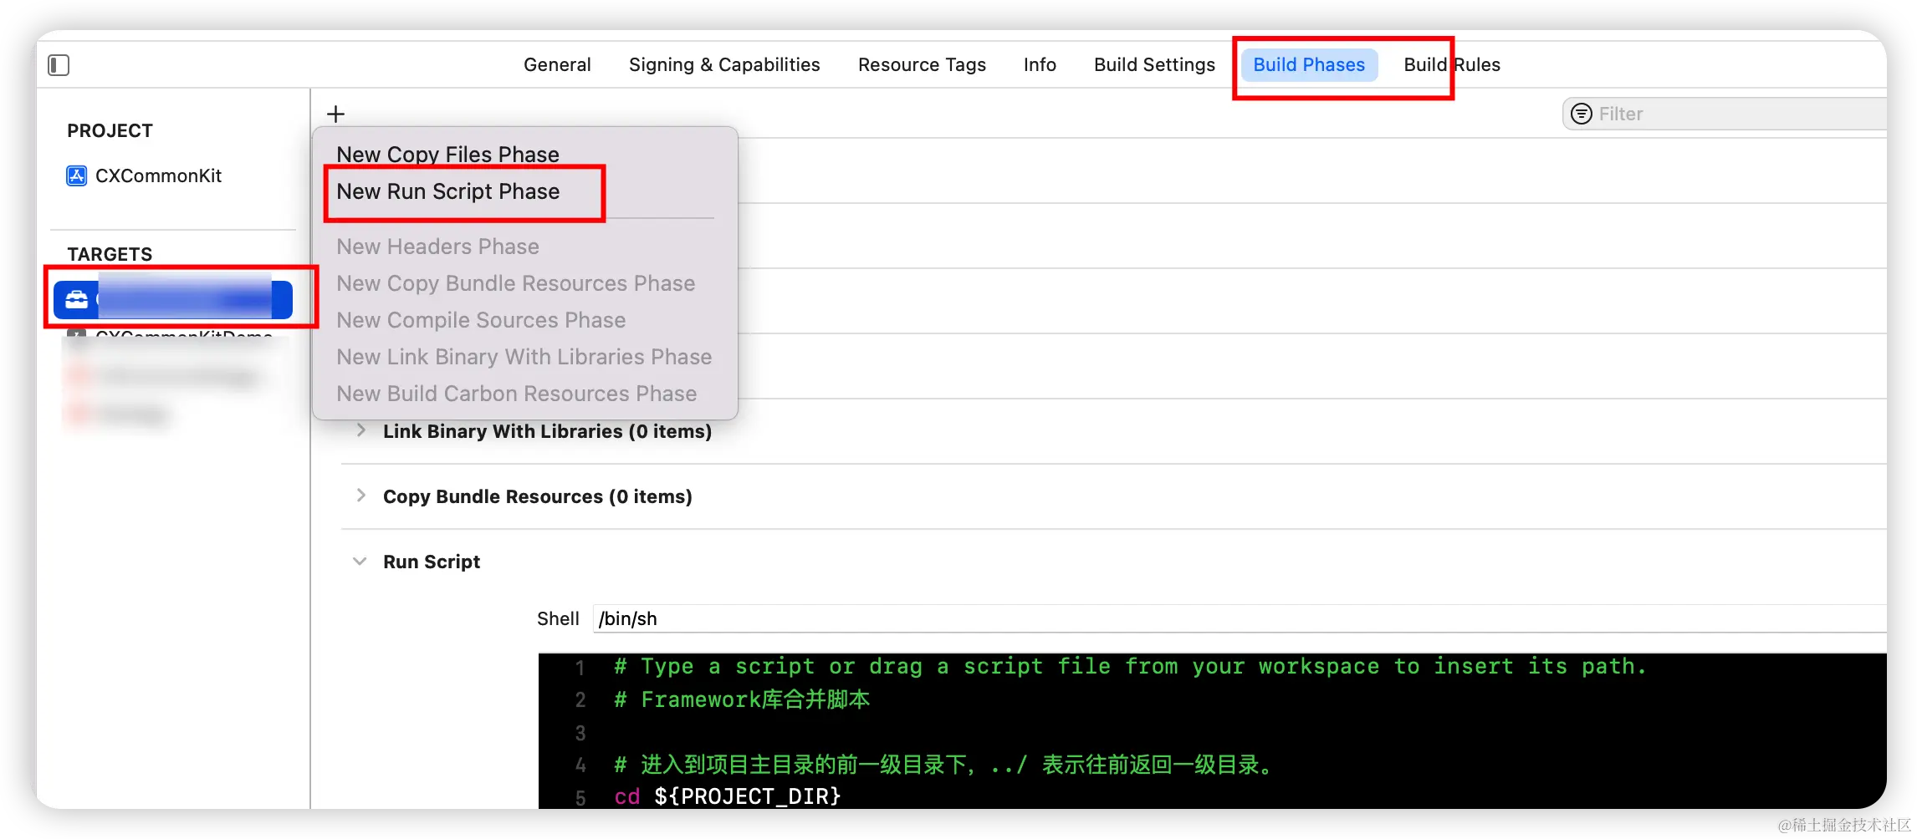1917x839 pixels.
Task: Click the Link Binary With Libraries (0 items) title
Action: [x=547, y=431]
